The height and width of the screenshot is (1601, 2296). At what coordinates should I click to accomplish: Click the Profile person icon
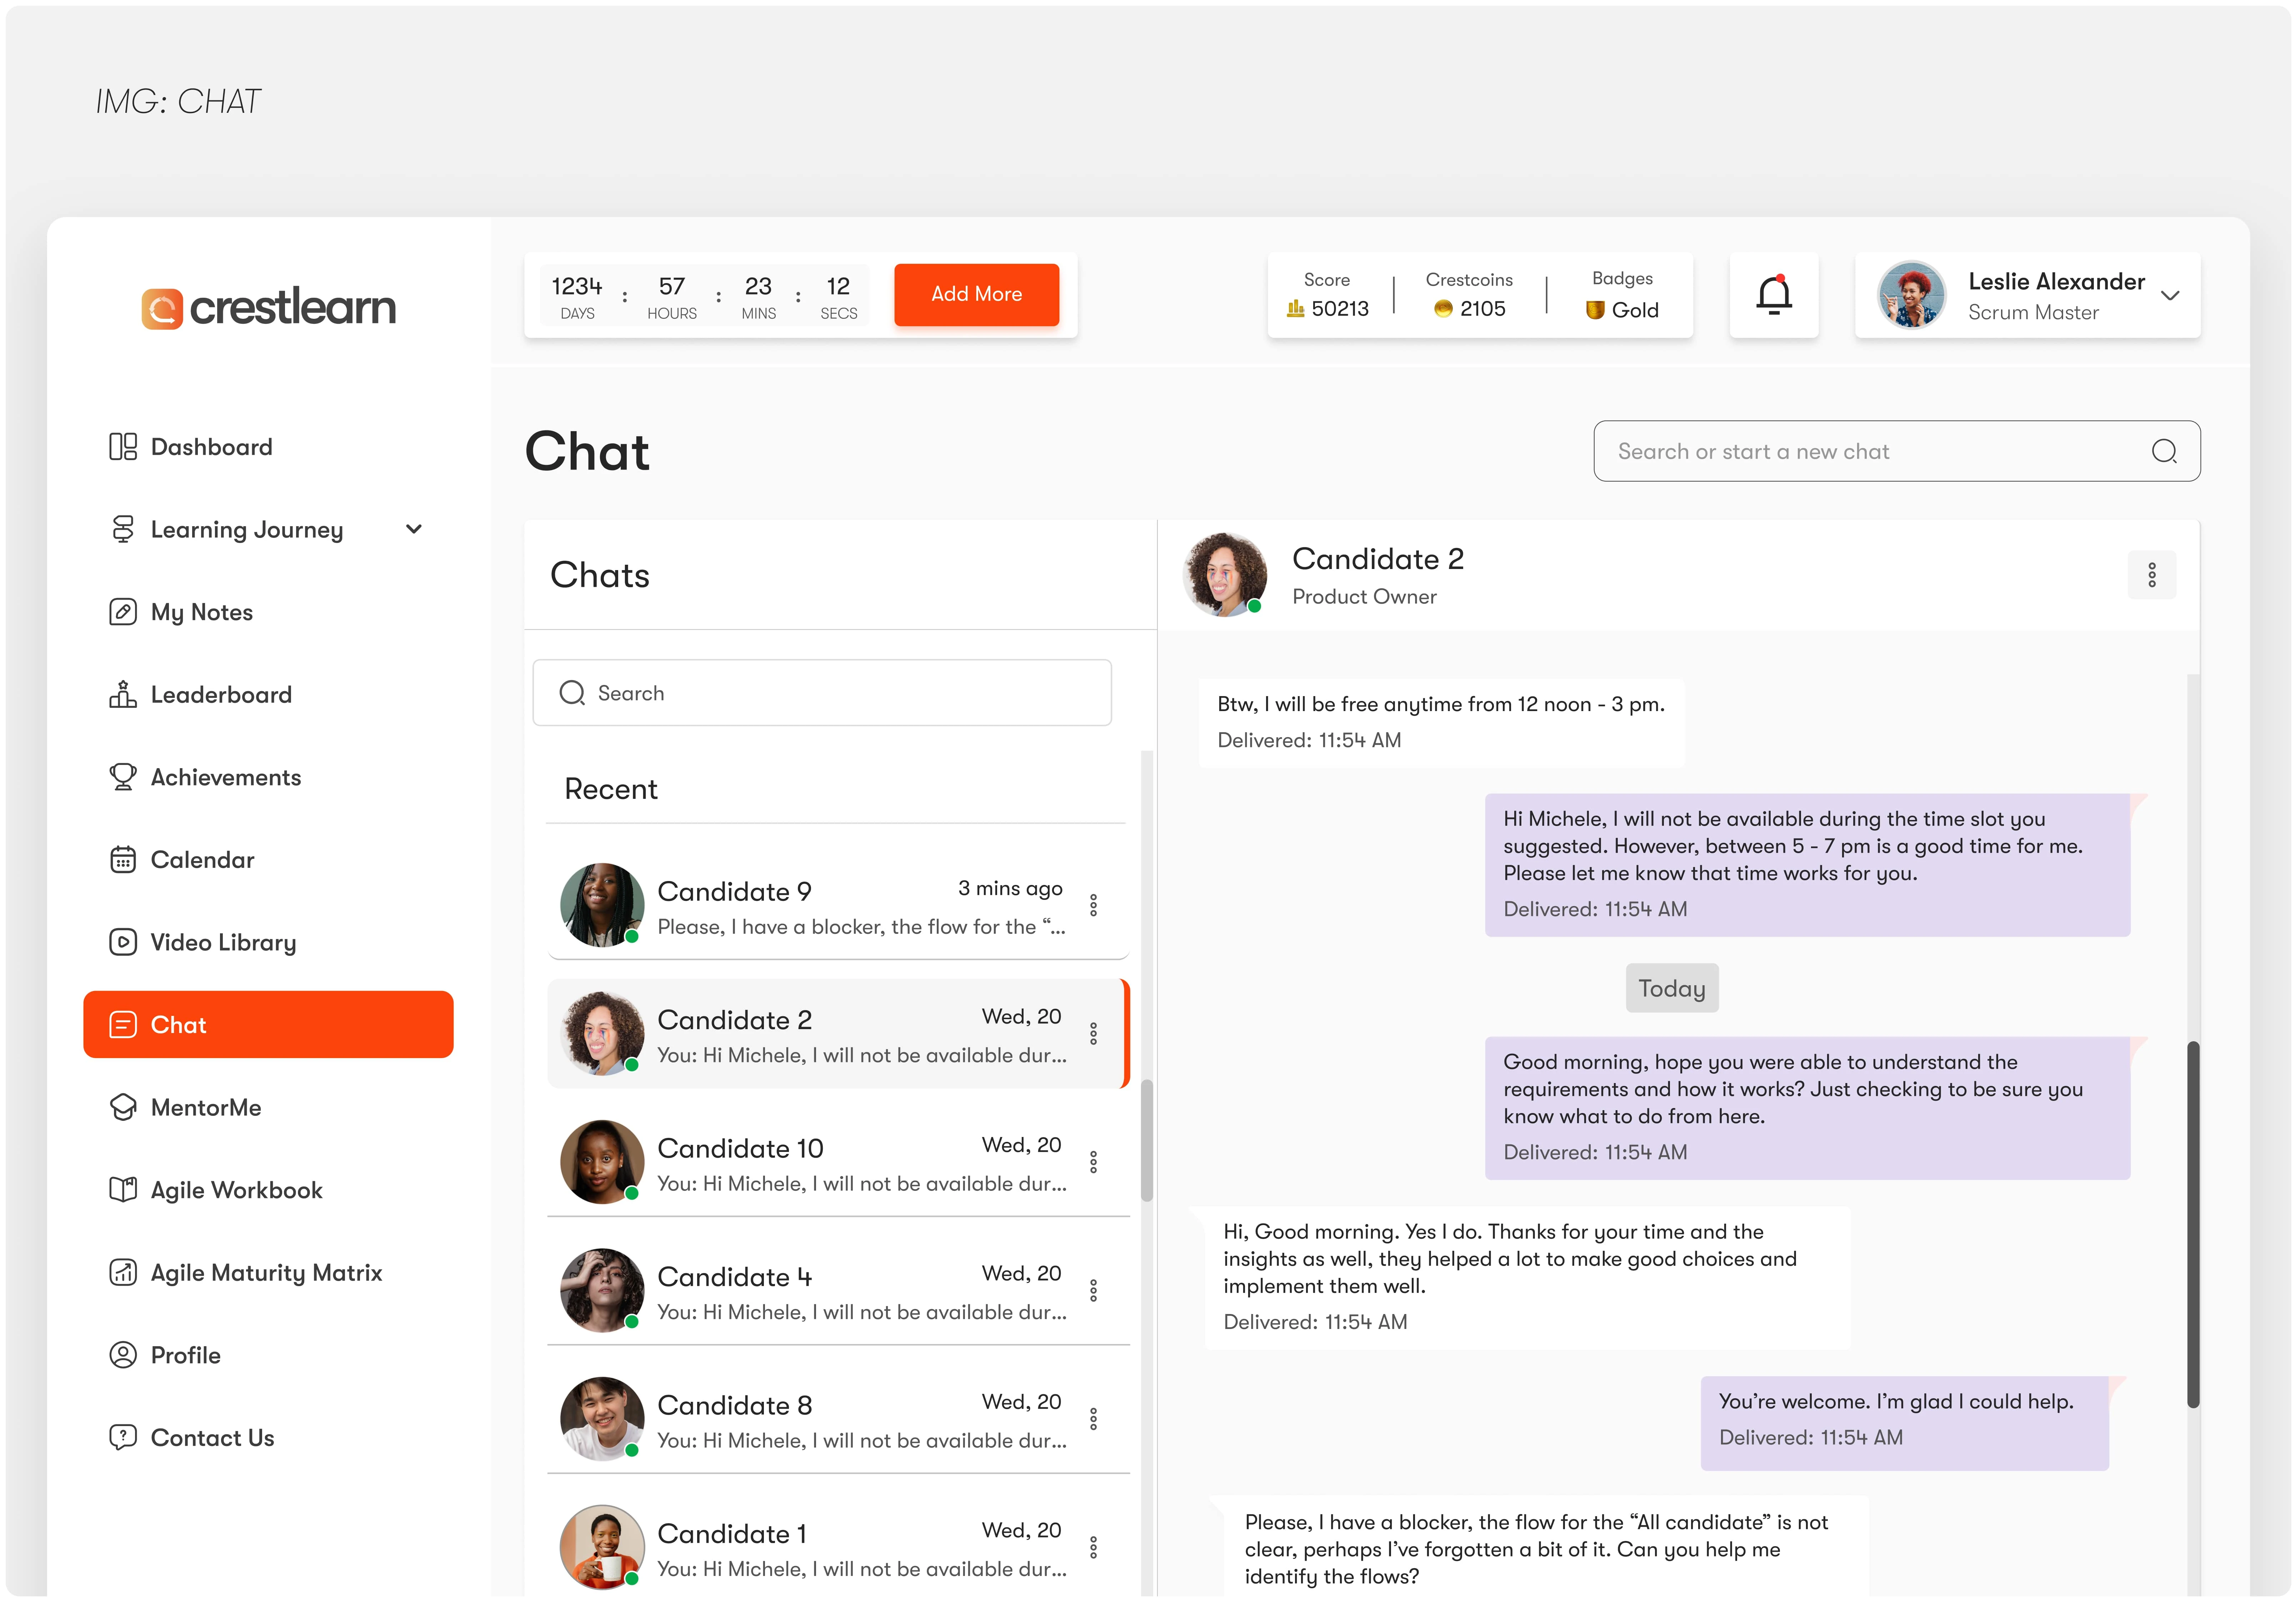tap(123, 1355)
